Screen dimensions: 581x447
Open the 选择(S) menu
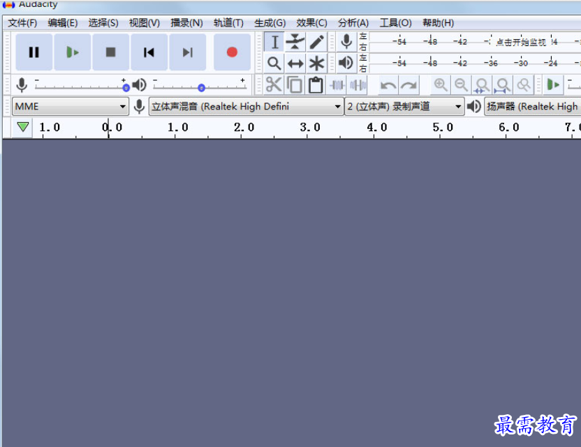click(103, 23)
